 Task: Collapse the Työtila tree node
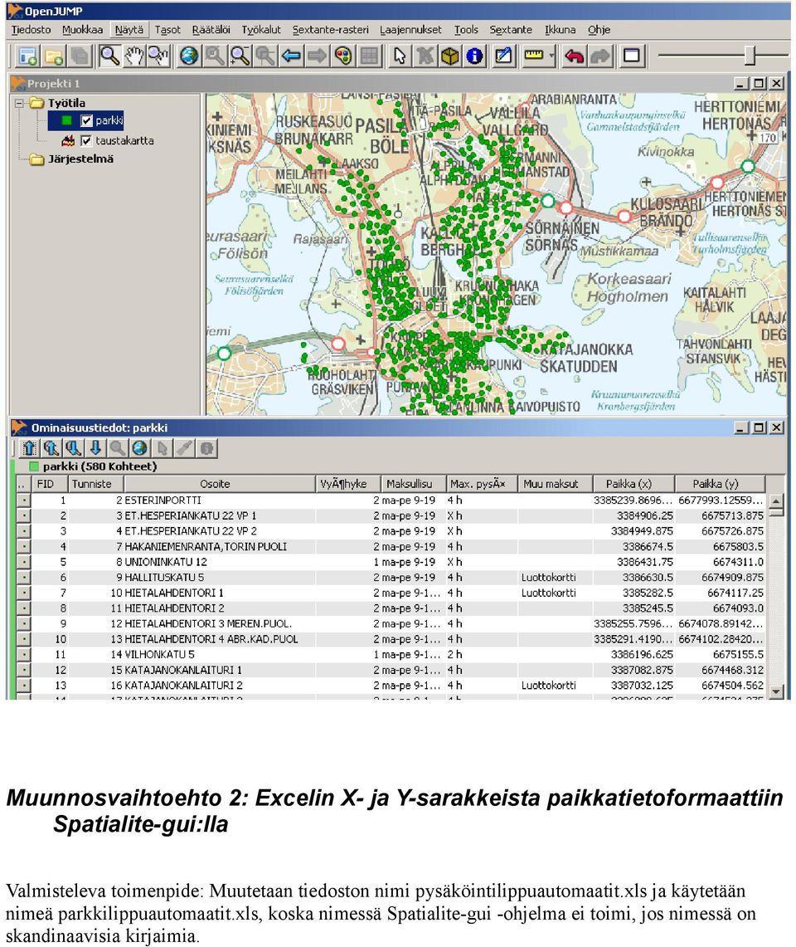tap(19, 103)
